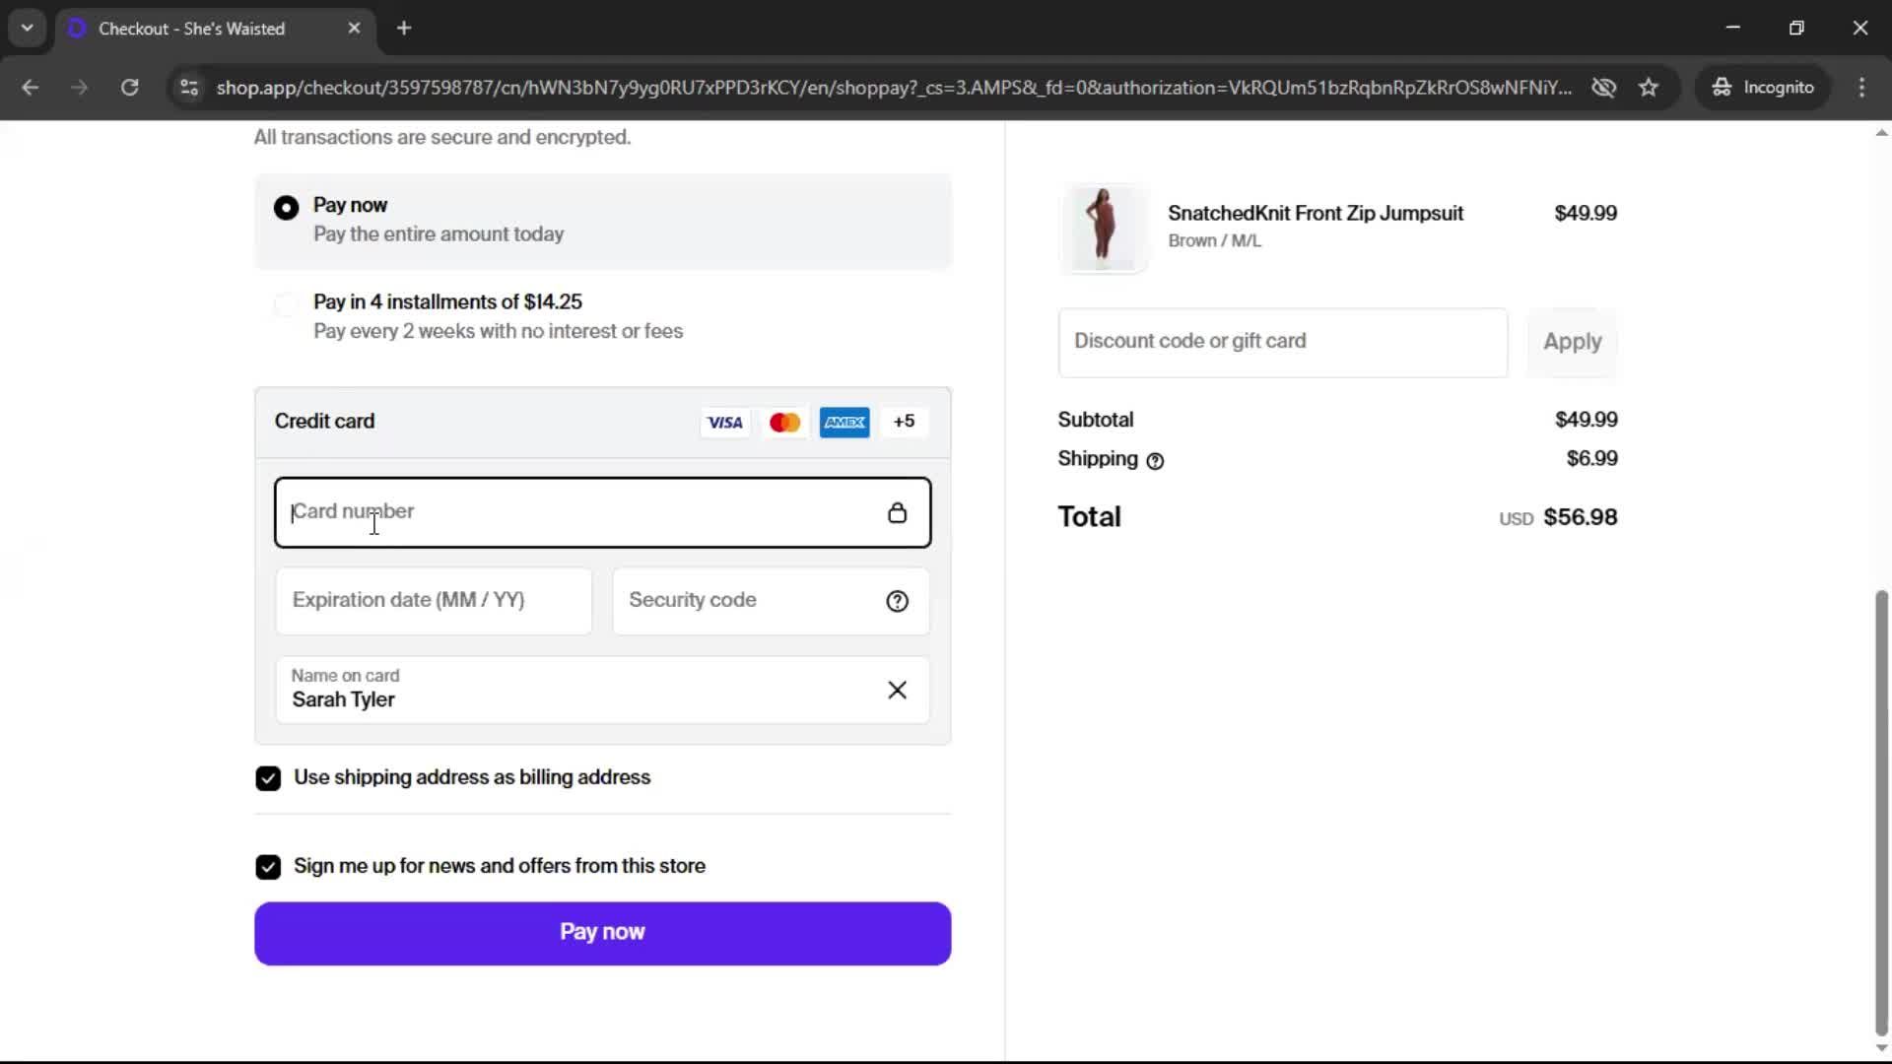
Task: Clear the Name on card field
Action: (897, 690)
